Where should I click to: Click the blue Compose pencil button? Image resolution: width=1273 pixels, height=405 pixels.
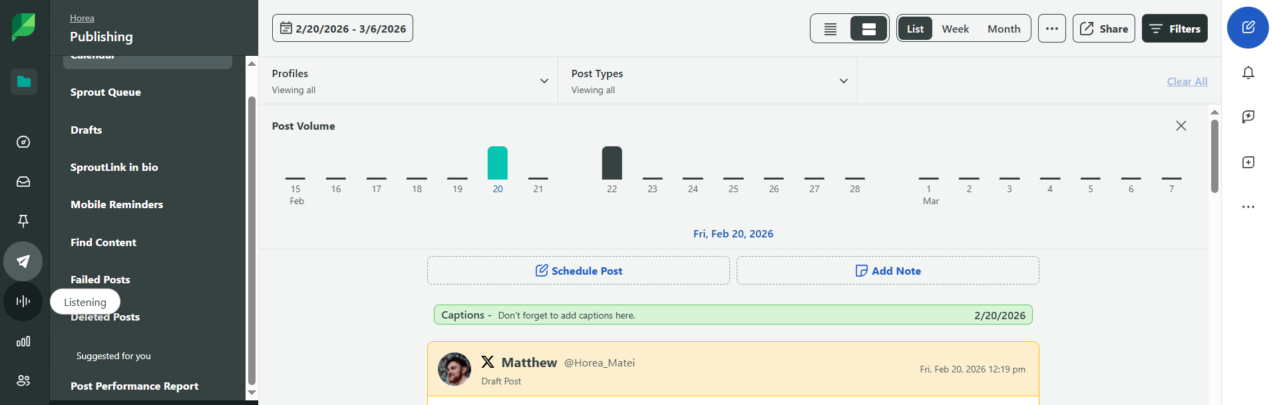coord(1248,27)
